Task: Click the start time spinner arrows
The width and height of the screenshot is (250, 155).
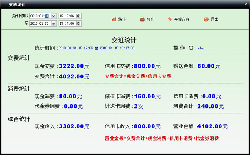Action: [78, 16]
